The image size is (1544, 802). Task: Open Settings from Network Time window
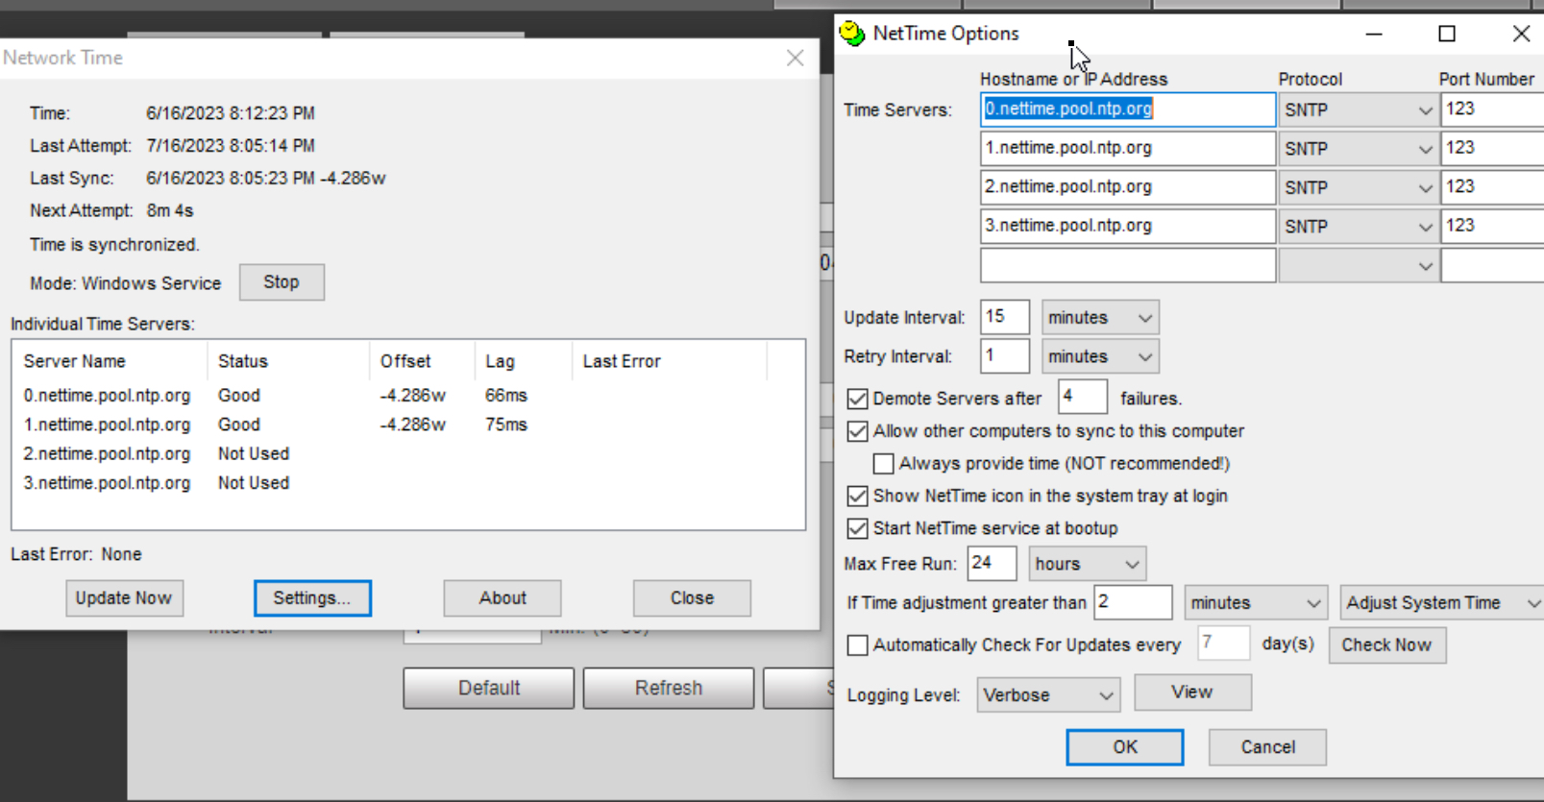pos(312,598)
